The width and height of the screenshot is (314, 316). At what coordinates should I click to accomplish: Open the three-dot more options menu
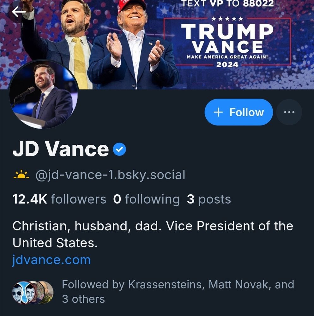289,112
